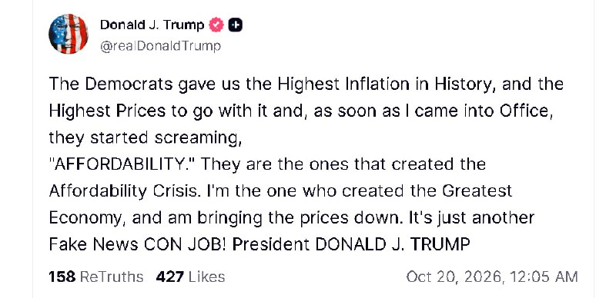
Task: Click the words "Fake News" in the last line
Action: (x=93, y=244)
